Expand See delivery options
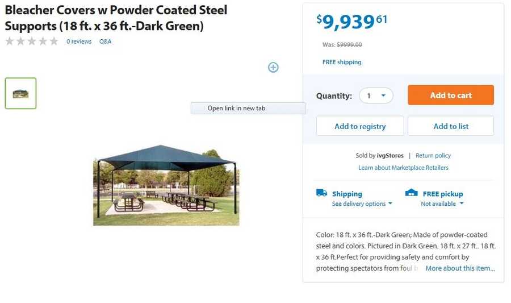 362,204
